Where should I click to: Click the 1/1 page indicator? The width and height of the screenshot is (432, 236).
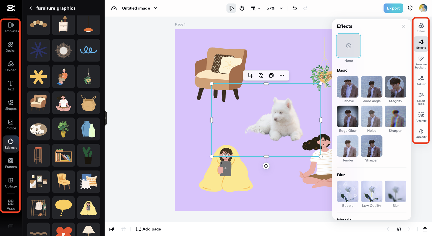[x=399, y=229]
